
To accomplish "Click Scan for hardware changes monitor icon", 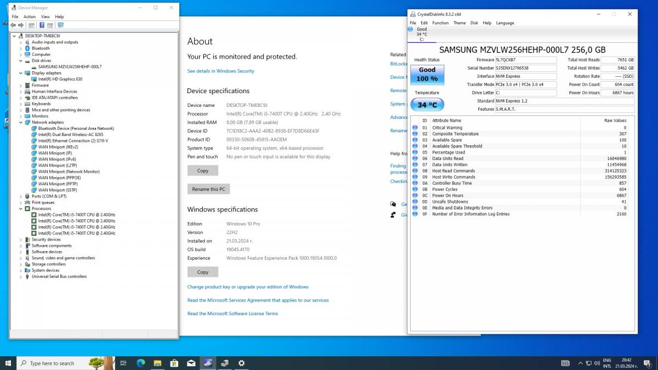I will tap(60, 25).
